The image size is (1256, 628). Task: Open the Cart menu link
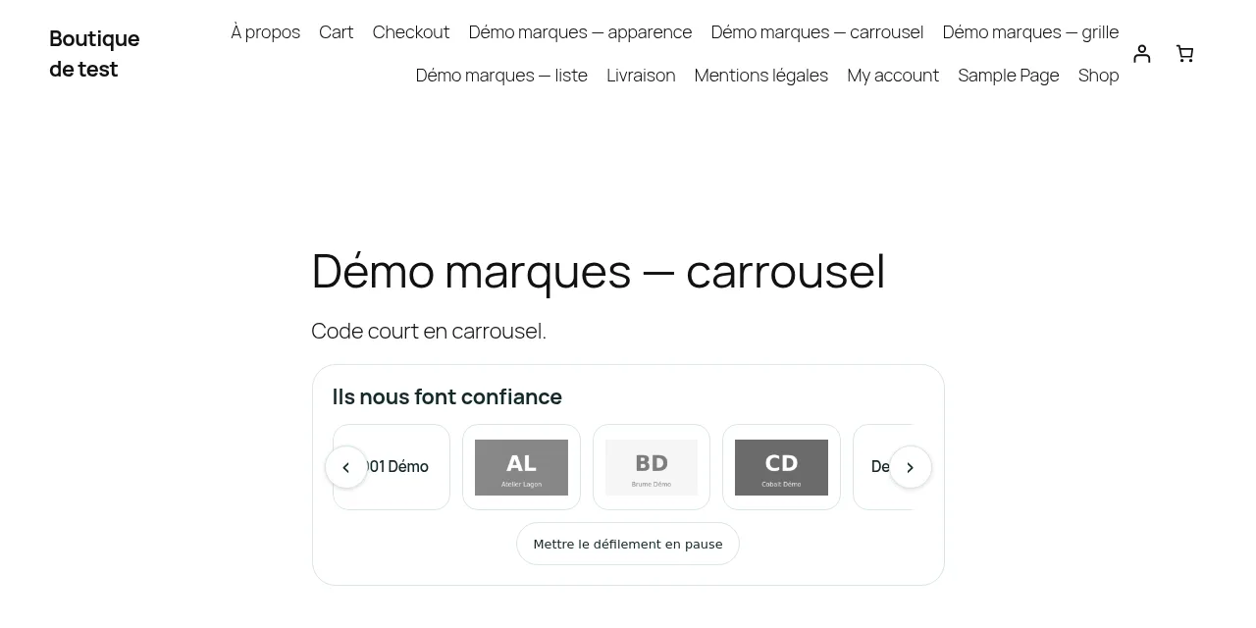337,32
